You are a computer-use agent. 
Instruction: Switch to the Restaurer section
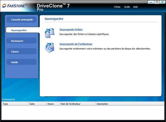pos(22,41)
